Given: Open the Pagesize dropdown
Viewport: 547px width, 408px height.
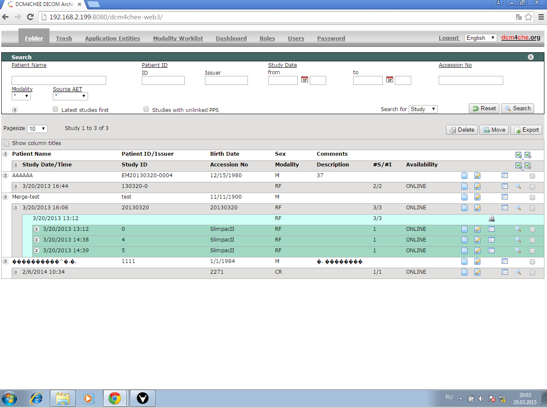Looking at the screenshot, I should (37, 129).
